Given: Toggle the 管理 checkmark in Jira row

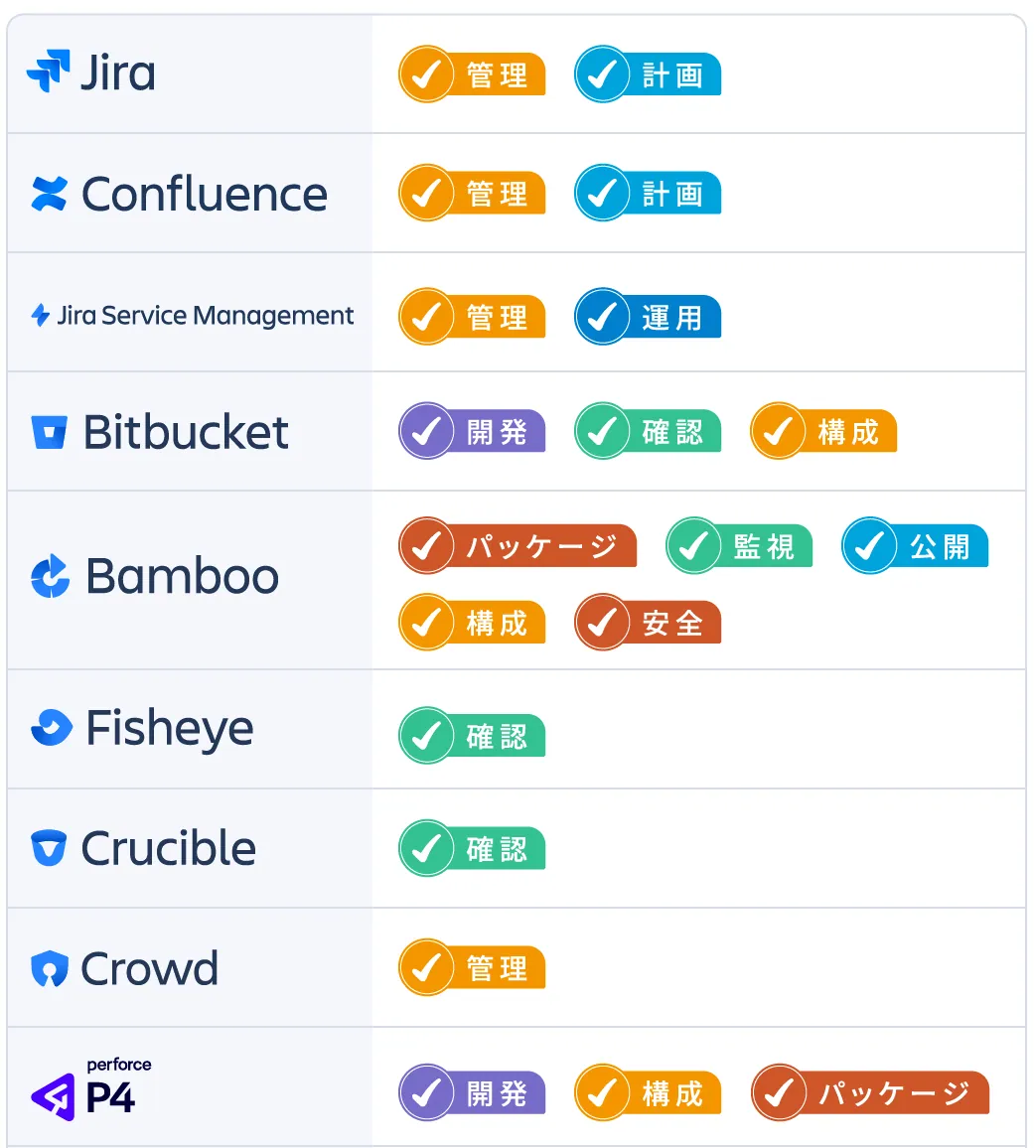Looking at the screenshot, I should (x=426, y=73).
